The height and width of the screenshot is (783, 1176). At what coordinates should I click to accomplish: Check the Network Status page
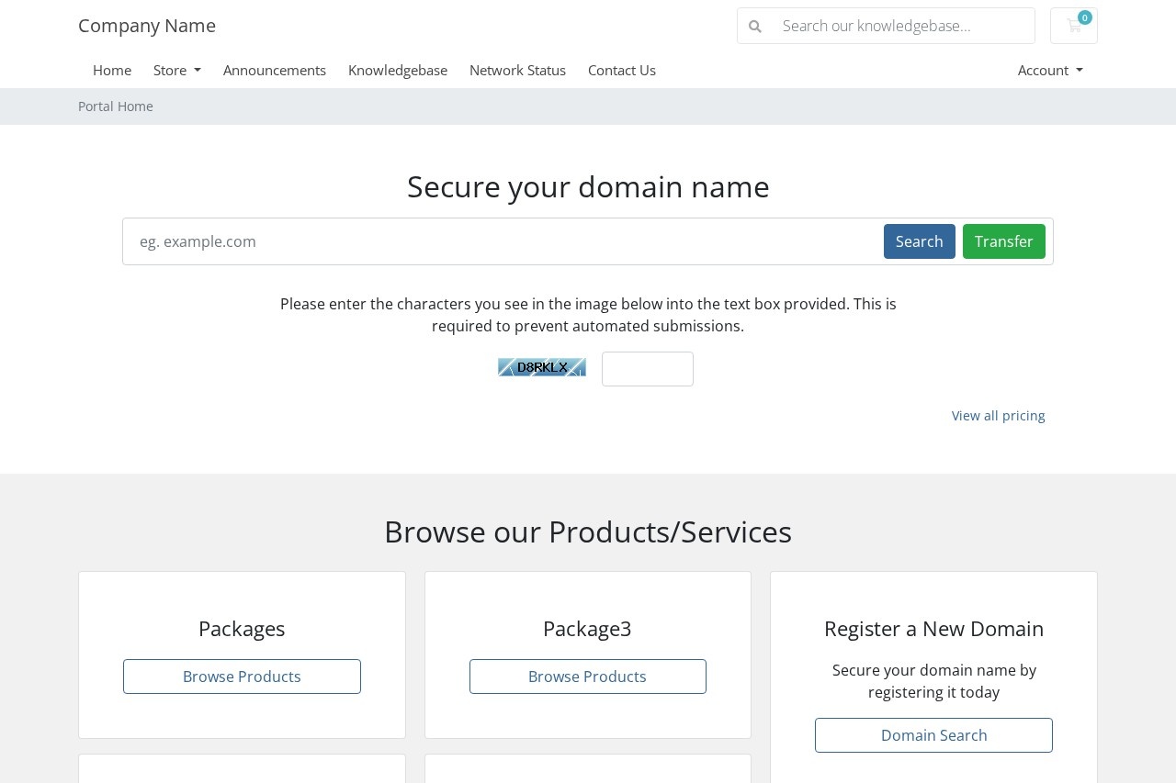coord(517,71)
